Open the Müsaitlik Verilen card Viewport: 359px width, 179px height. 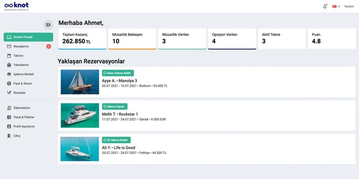[x=182, y=39]
